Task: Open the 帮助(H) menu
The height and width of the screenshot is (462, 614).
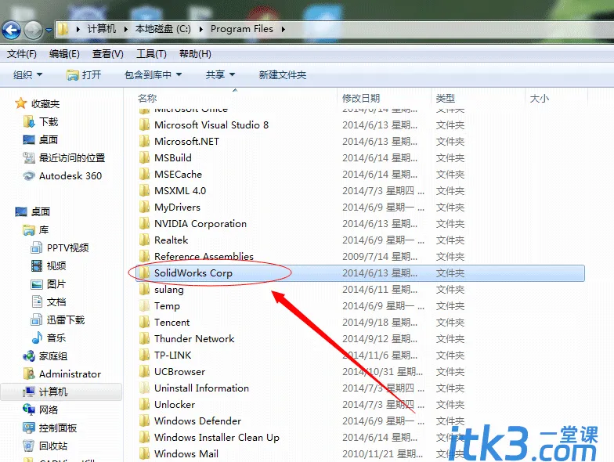Action: [x=195, y=53]
